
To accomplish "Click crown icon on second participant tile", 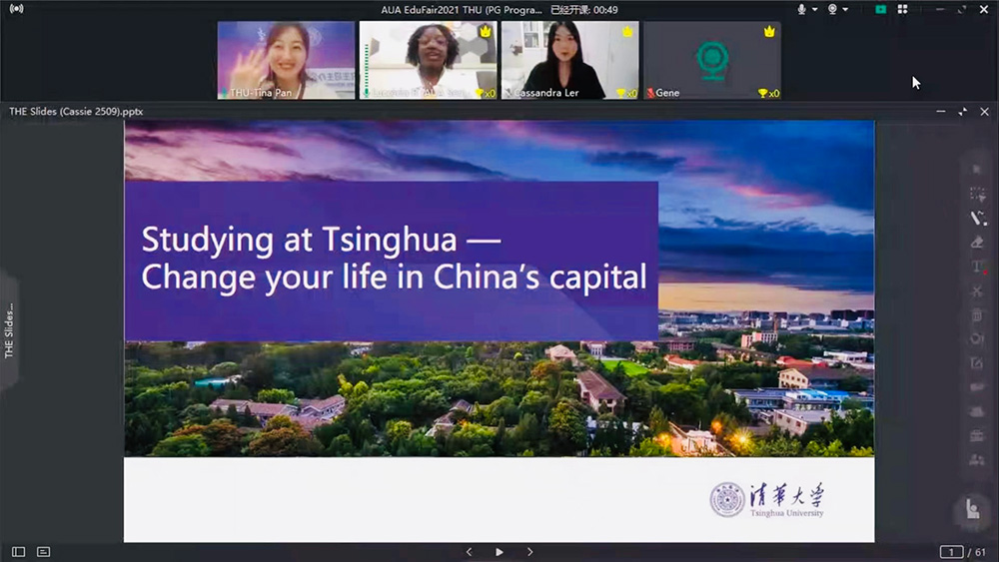I will [486, 31].
